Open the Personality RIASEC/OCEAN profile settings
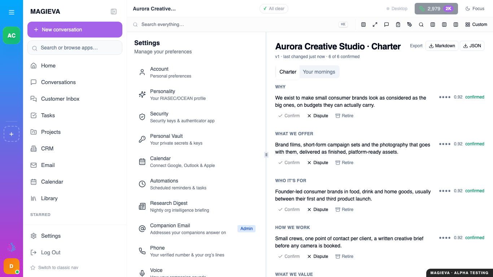This screenshot has height=277, width=493. [196, 94]
